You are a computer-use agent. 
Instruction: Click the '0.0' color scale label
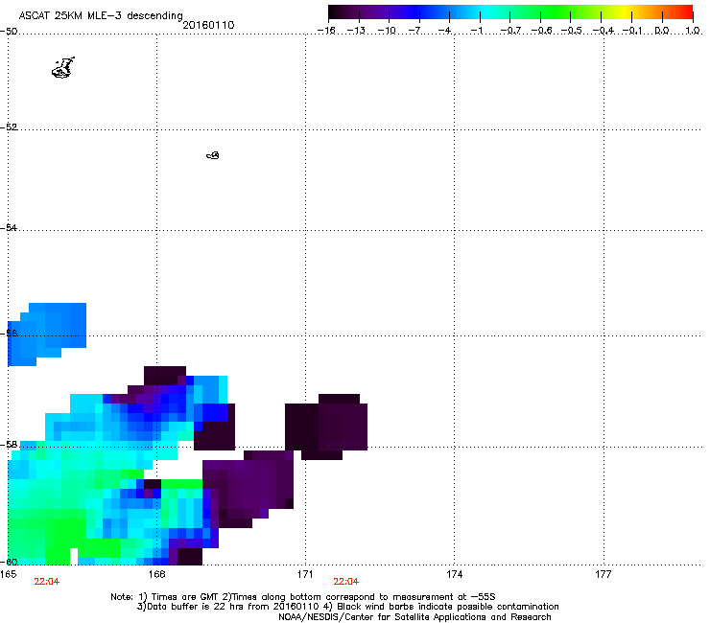point(662,31)
